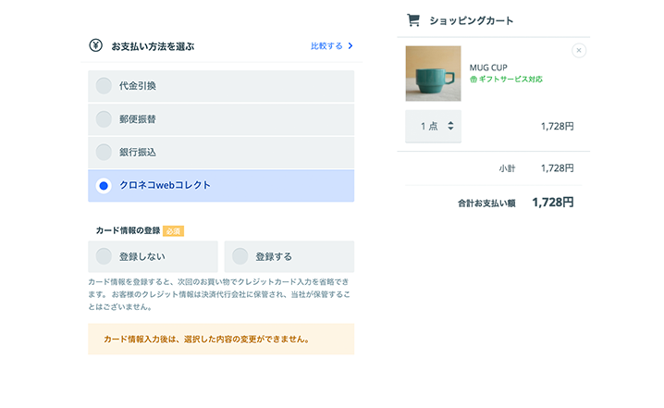Click the shopping cart icon
This screenshot has width=664, height=408.
413,20
